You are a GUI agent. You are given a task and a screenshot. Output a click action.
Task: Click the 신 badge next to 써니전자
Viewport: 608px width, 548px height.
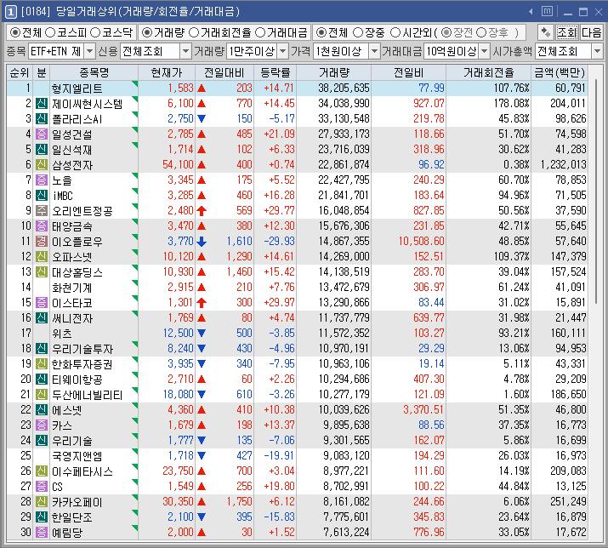(42, 318)
